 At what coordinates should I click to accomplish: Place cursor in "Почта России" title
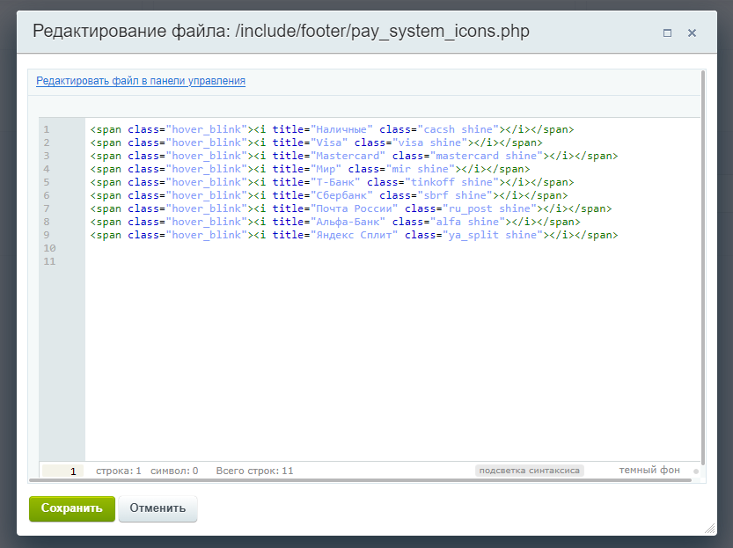coord(354,208)
